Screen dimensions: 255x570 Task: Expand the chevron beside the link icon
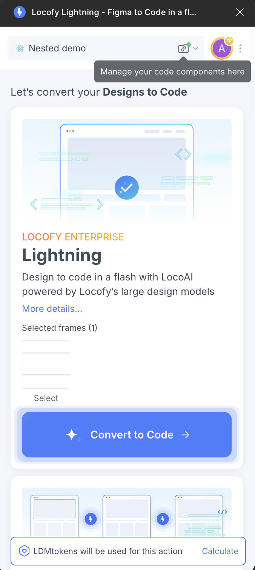pyautogui.click(x=196, y=48)
